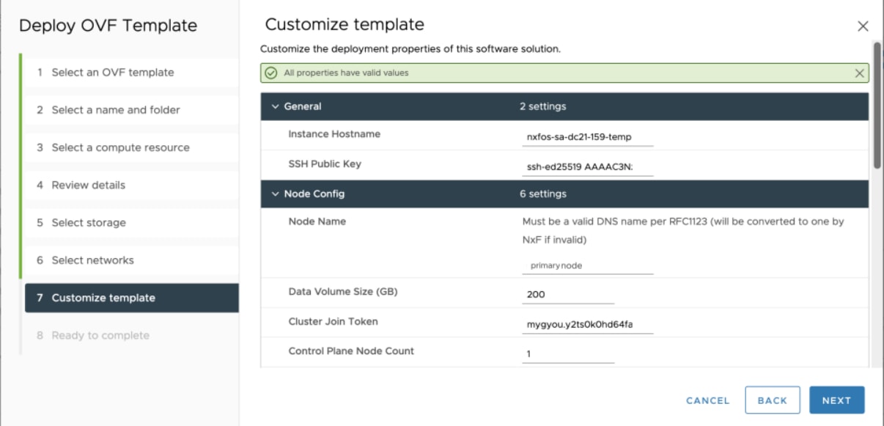This screenshot has height=426, width=884.
Task: Cancel the OVF deployment
Action: point(707,400)
